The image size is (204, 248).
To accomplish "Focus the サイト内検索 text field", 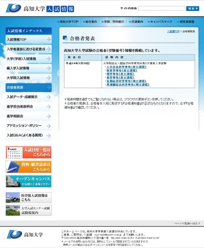I will coord(161,8).
